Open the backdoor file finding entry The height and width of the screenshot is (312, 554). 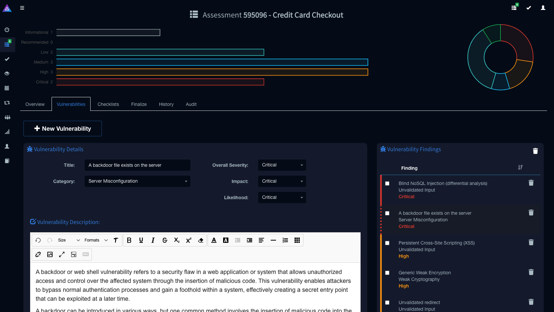point(435,213)
